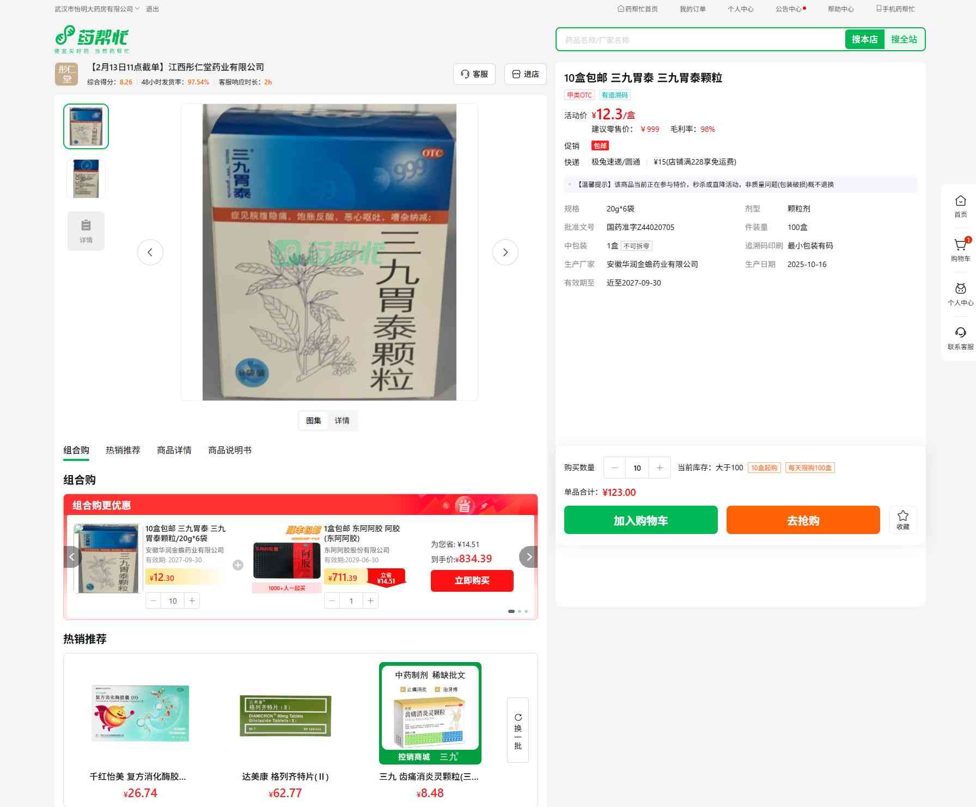Select the second product thumbnail image
The image size is (976, 807).
click(x=86, y=179)
